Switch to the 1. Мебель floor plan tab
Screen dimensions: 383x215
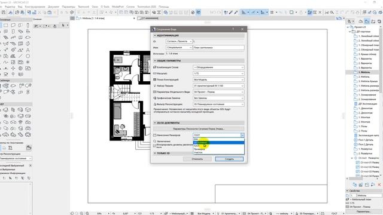[x=105, y=18]
